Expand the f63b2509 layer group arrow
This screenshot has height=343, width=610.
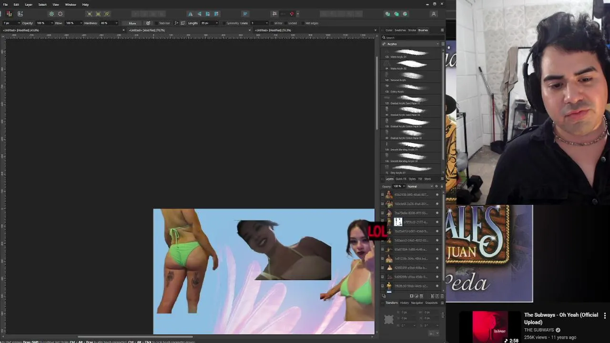[382, 195]
